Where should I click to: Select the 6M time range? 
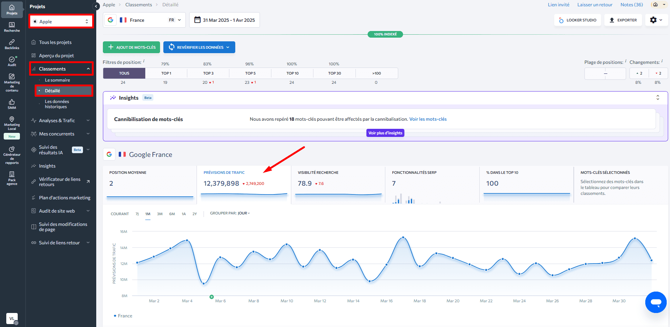tap(172, 214)
